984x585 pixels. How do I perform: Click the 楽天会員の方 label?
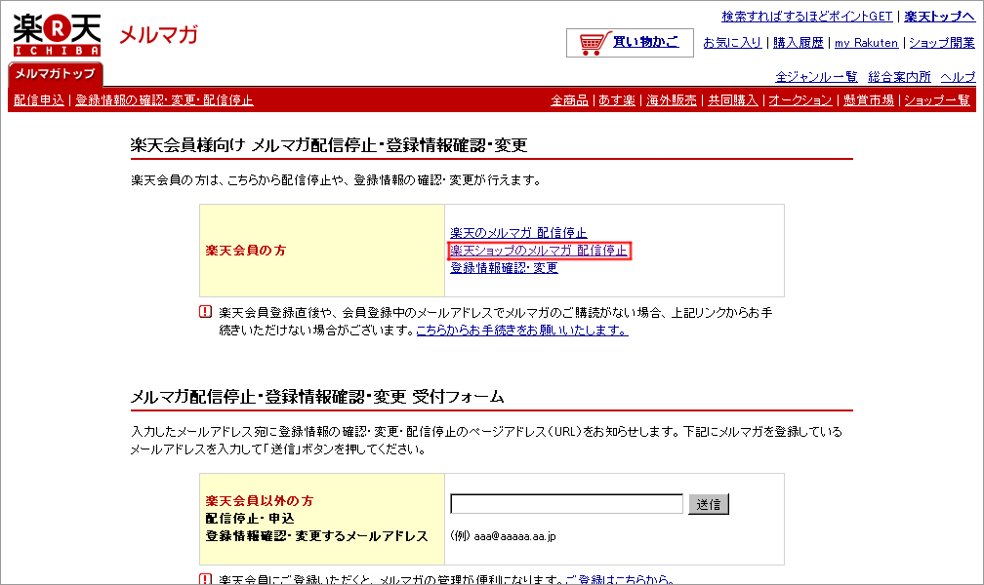point(245,251)
